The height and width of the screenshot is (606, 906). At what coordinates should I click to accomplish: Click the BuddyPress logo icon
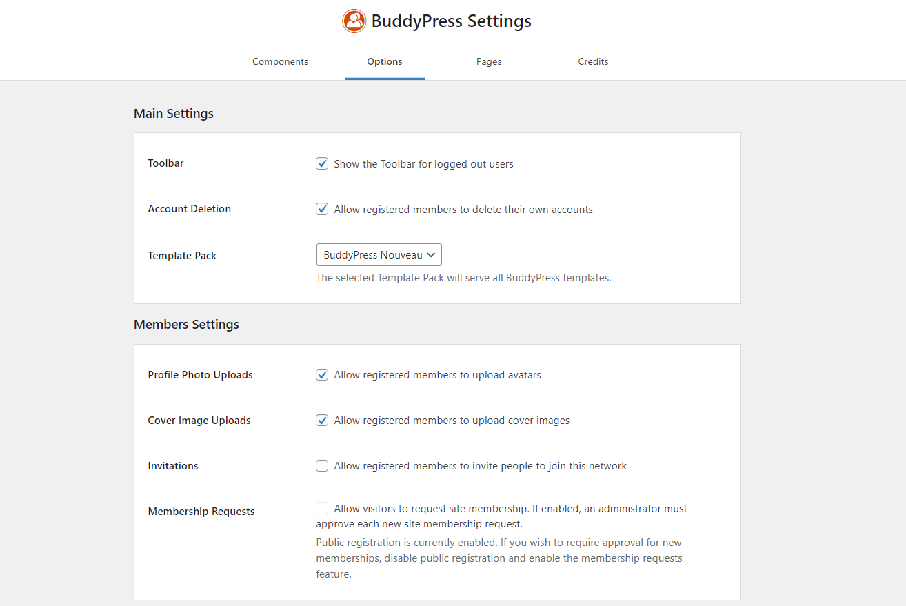click(354, 21)
